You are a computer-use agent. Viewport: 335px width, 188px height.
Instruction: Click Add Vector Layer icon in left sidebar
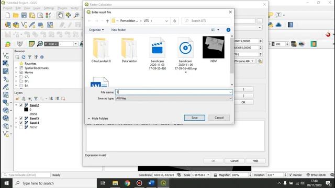pyautogui.click(x=6, y=55)
